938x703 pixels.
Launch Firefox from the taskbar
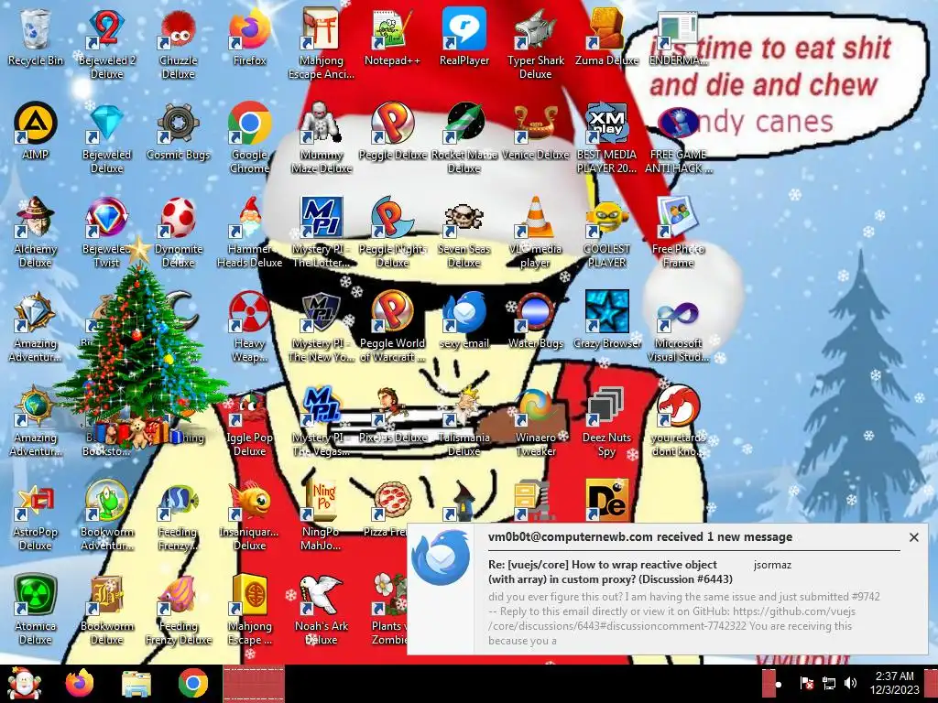coord(80,683)
